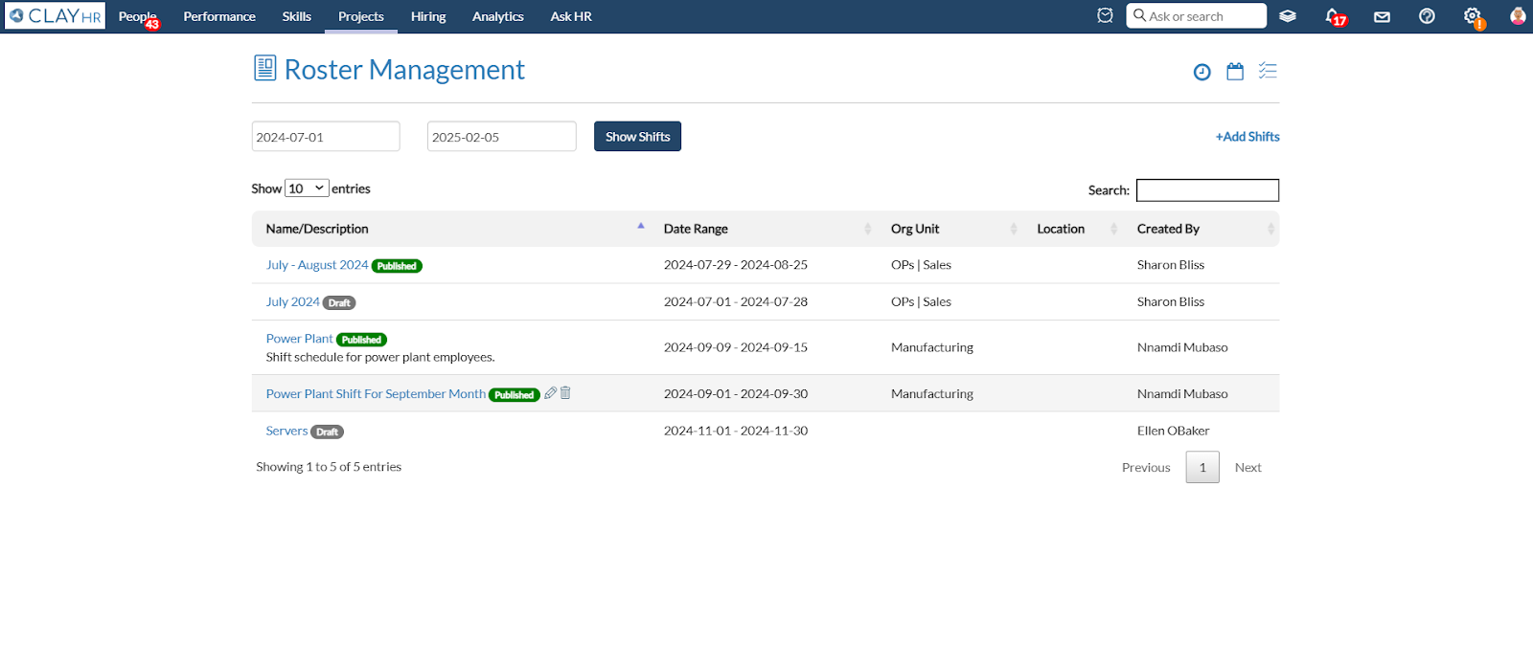Image resolution: width=1533 pixels, height=665 pixels.
Task: Click date range 2024-11-01 - 2024-11-30
Action: point(736,431)
